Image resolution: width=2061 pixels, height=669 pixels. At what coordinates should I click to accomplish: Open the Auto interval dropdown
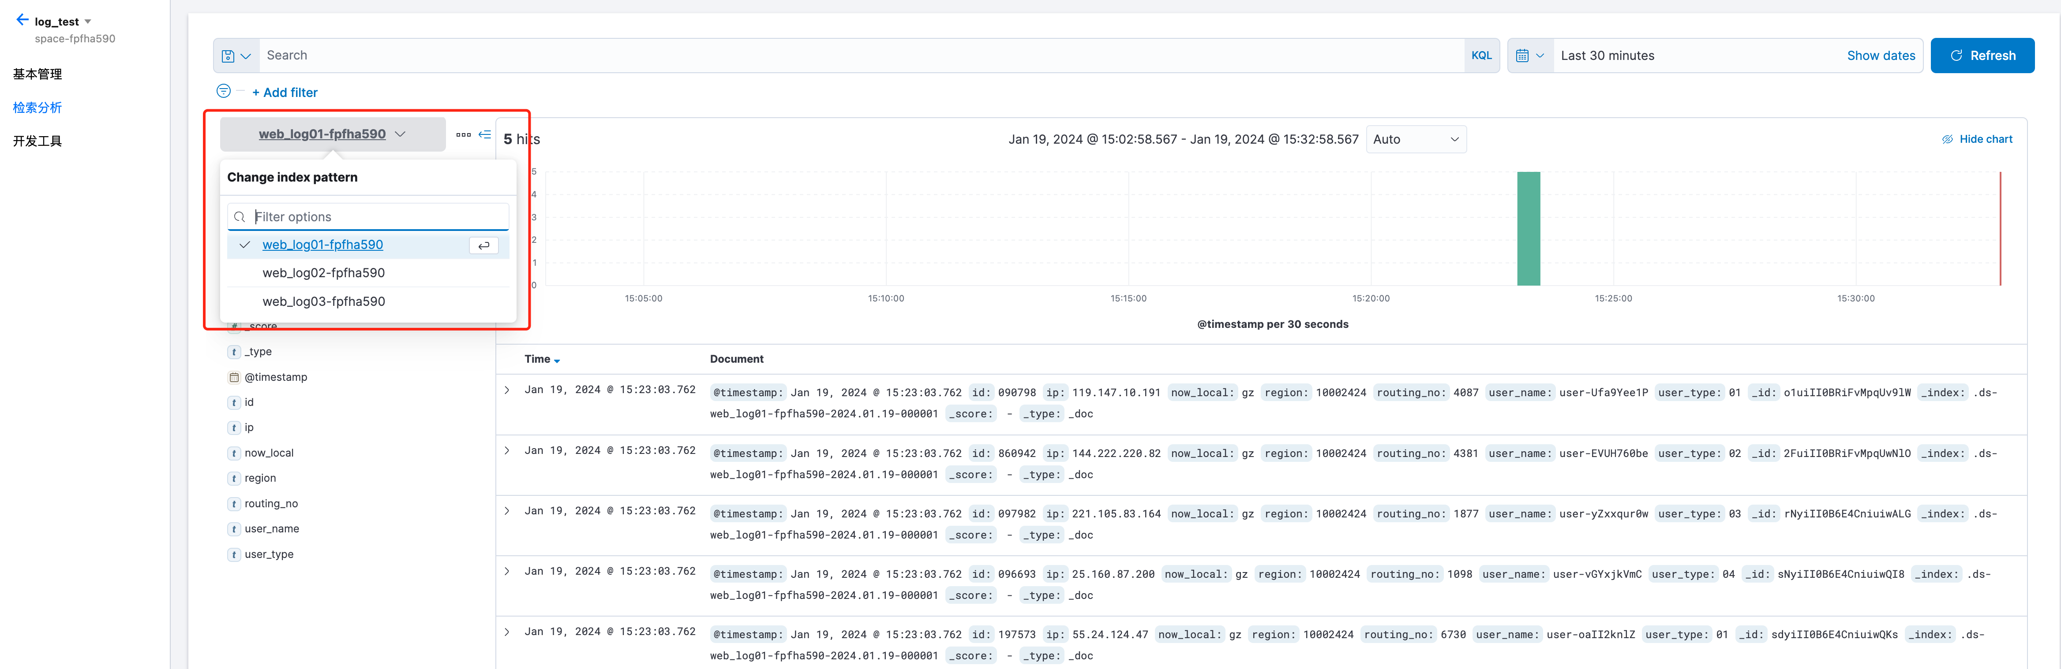(x=1415, y=139)
